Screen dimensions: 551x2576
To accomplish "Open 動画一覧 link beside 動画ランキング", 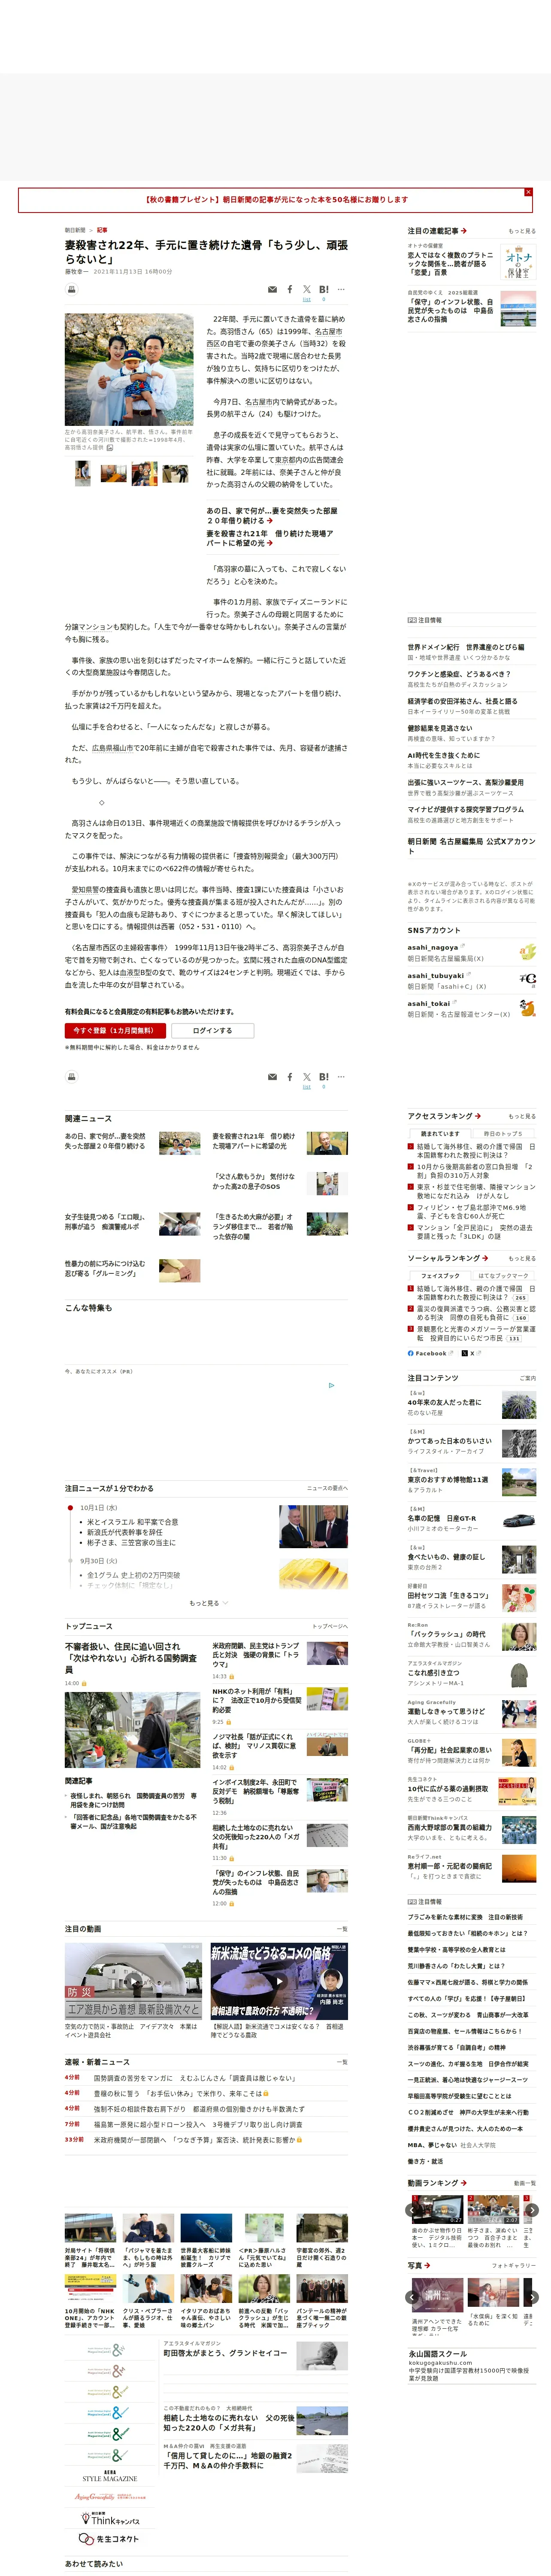I will pos(525,2183).
